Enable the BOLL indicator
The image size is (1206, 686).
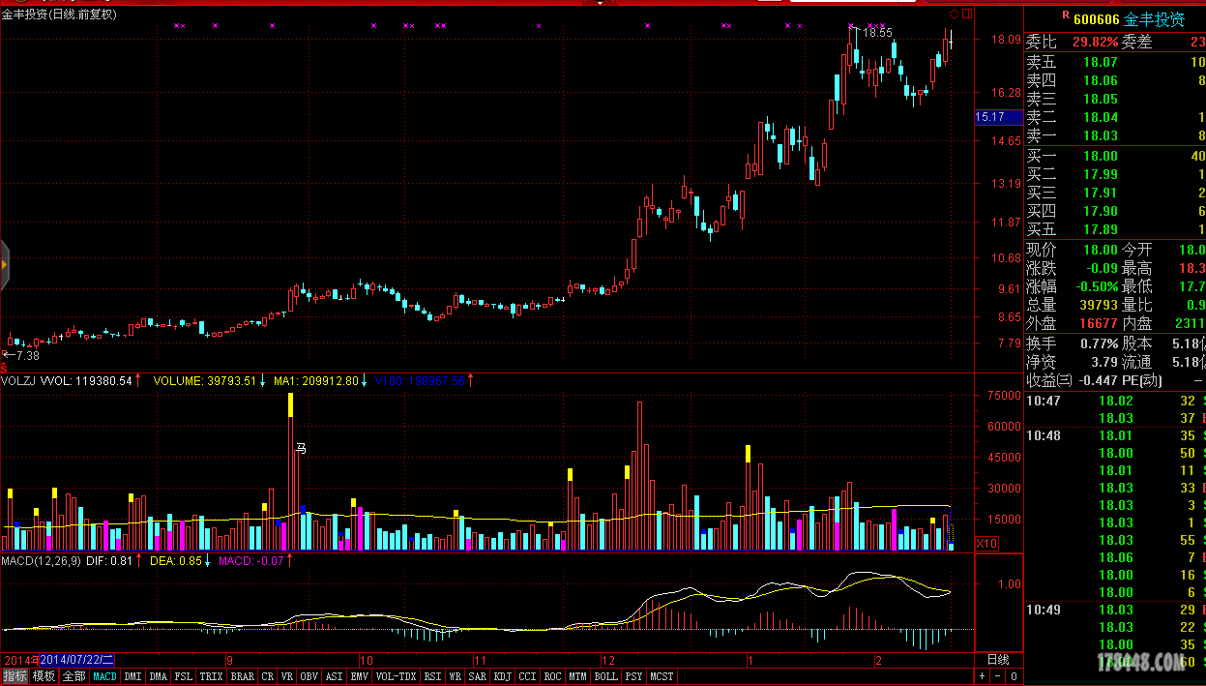[x=605, y=676]
